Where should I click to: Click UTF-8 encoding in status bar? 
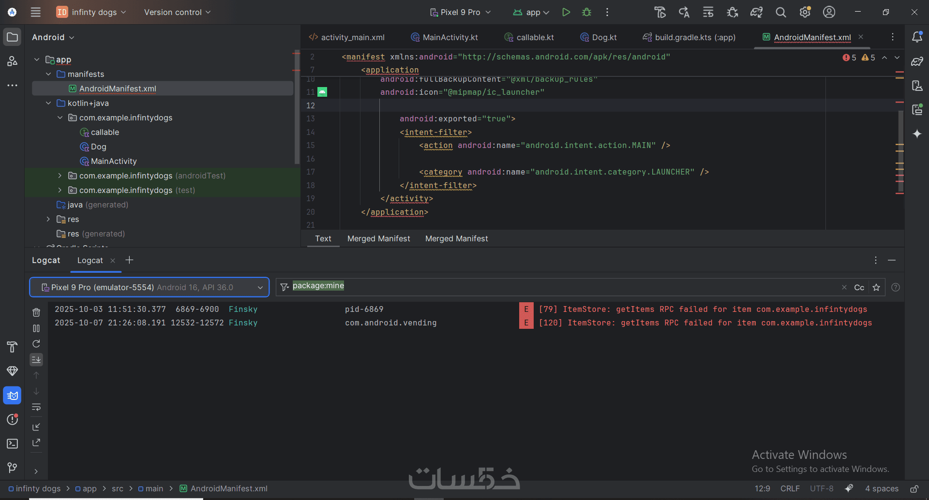click(822, 488)
